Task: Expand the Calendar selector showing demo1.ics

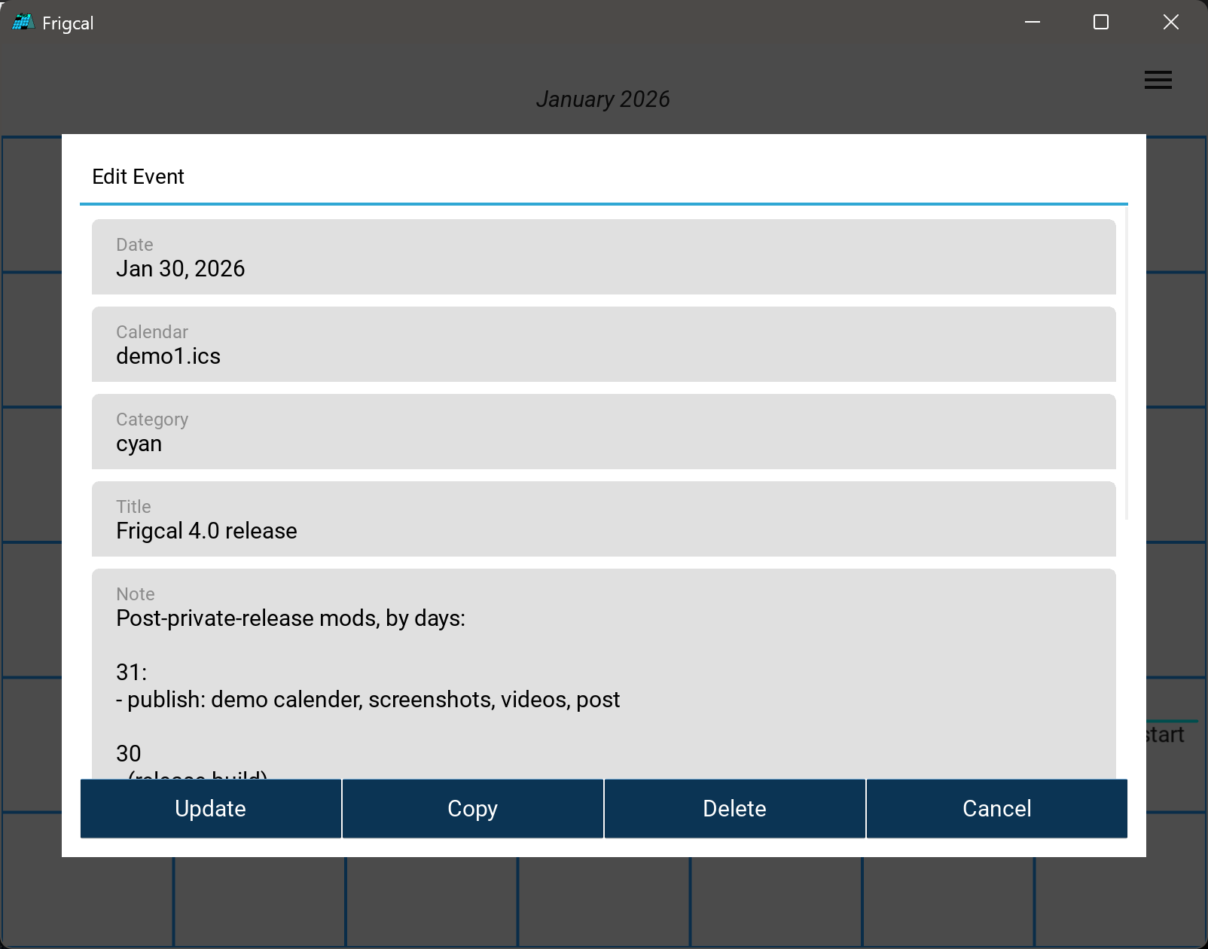Action: [x=603, y=344]
